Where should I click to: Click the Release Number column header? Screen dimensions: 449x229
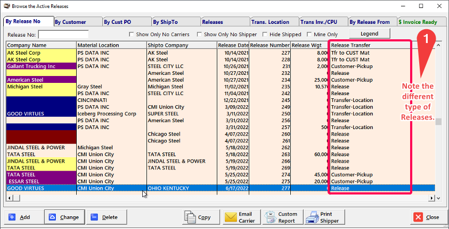pyautogui.click(x=270, y=45)
